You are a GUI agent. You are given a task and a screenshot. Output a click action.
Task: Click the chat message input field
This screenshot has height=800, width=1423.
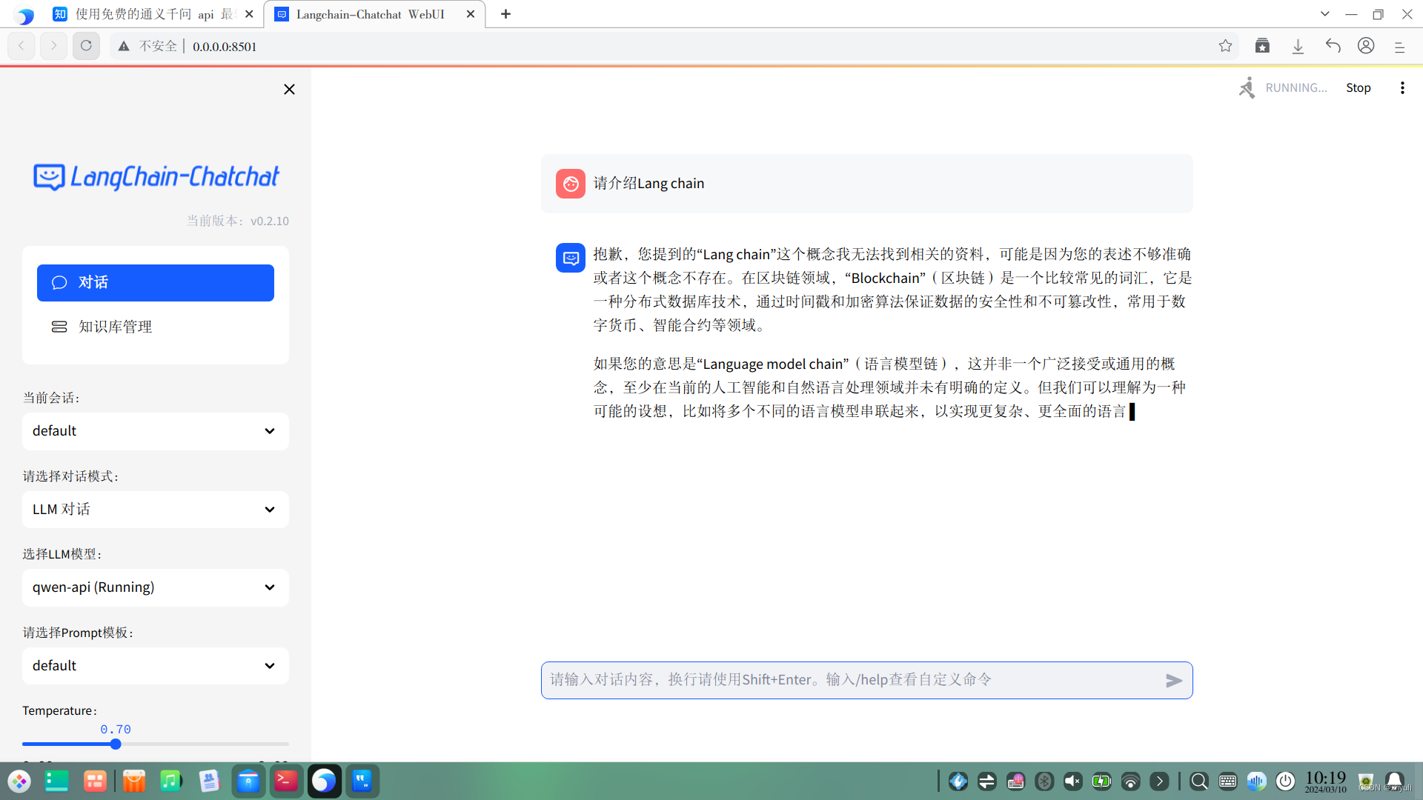click(x=852, y=680)
